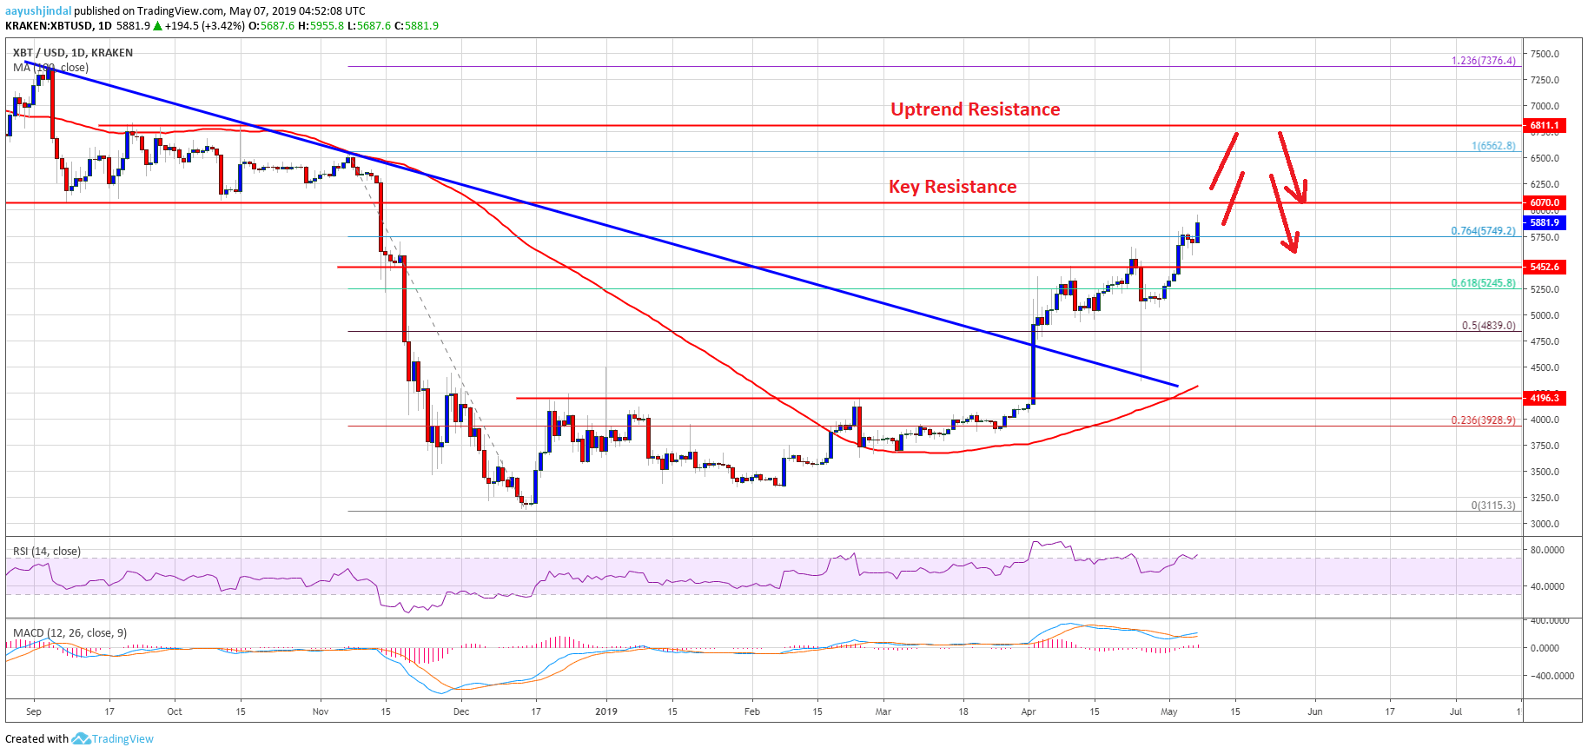The image size is (1588, 754).
Task: Click the 'Nov' label on time axis
Action: tap(321, 711)
